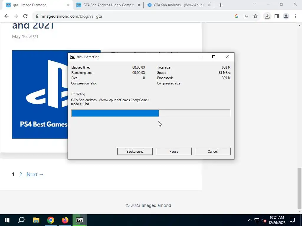Open Windows notification center
302x226 pixels.
click(292, 220)
